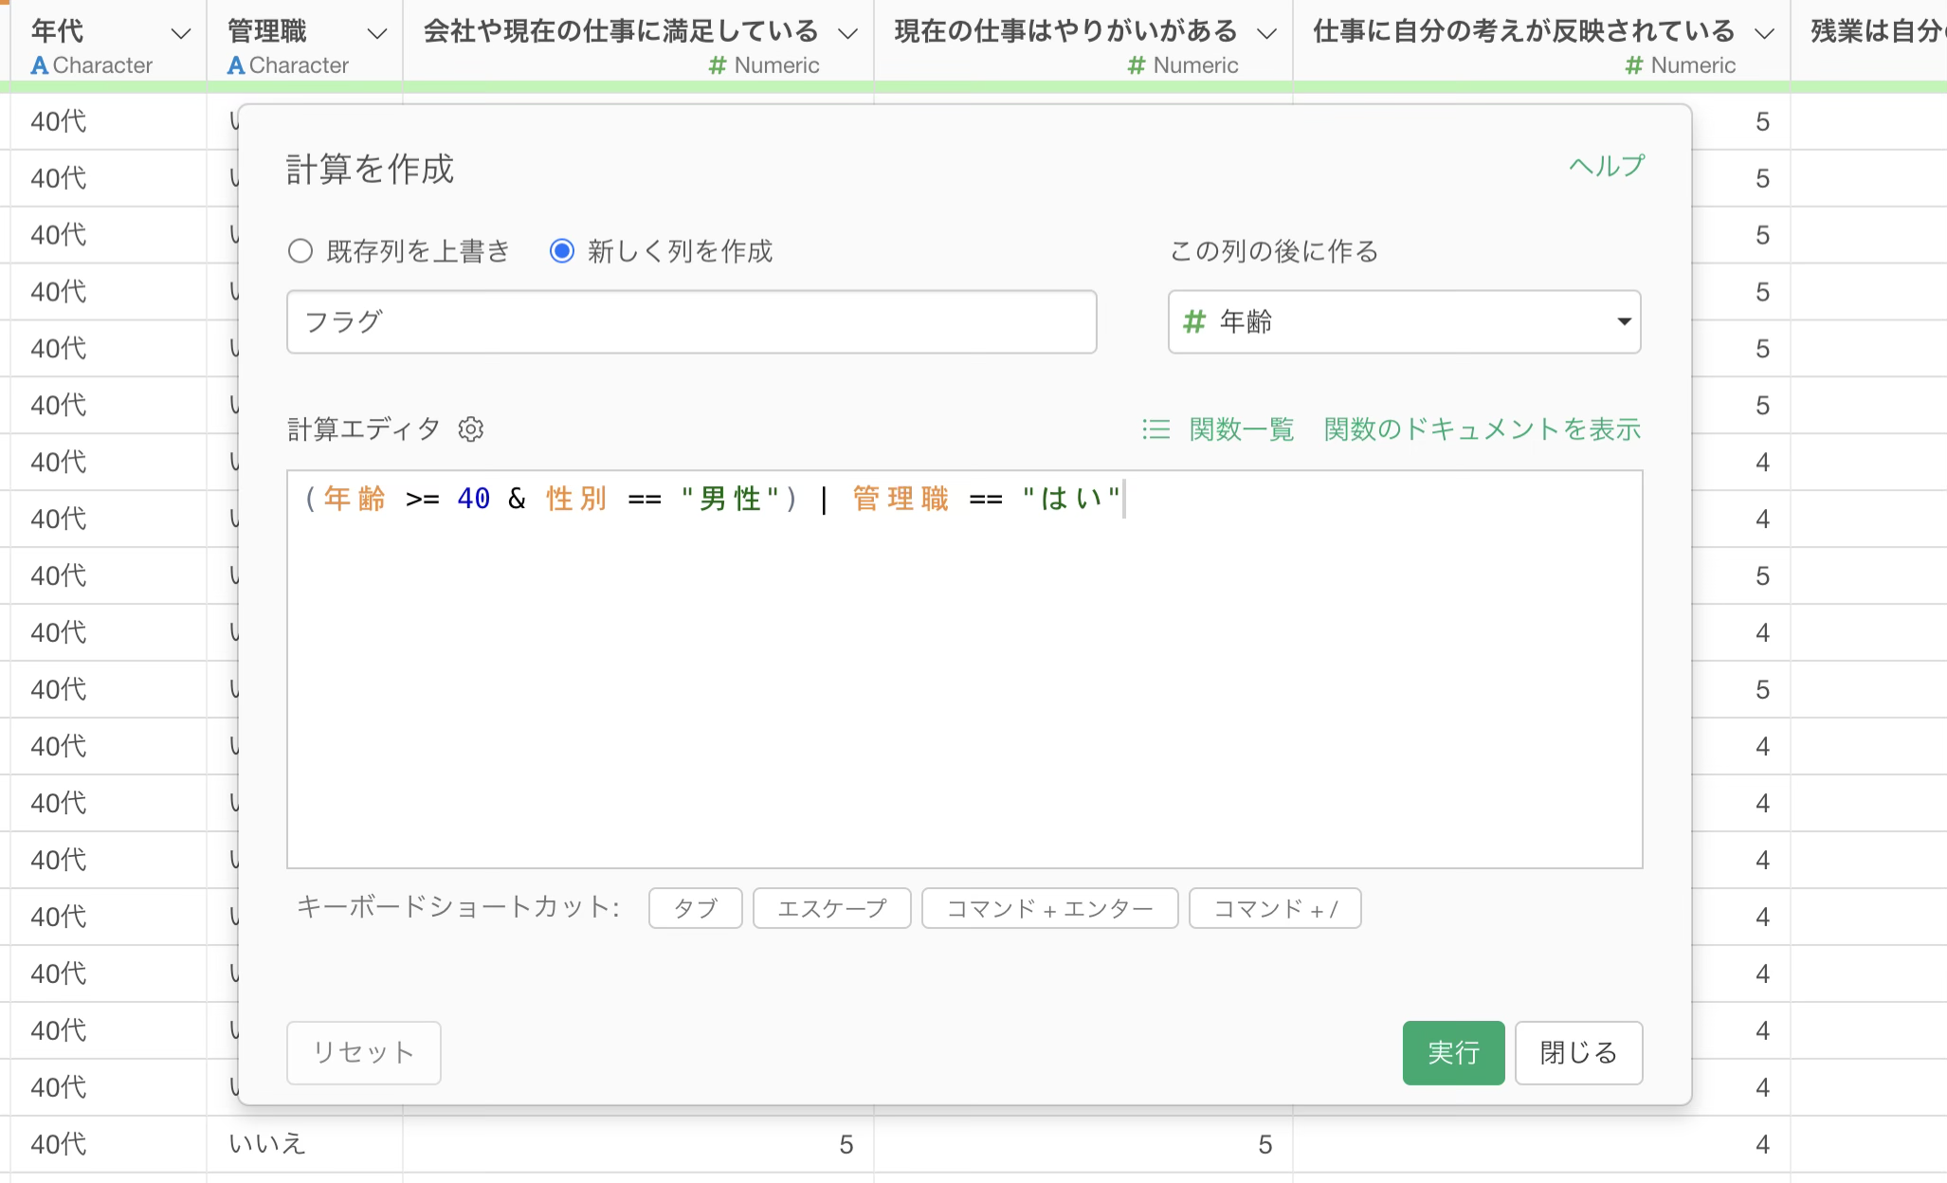Select the 新しく列を作成 radio button

click(x=562, y=251)
